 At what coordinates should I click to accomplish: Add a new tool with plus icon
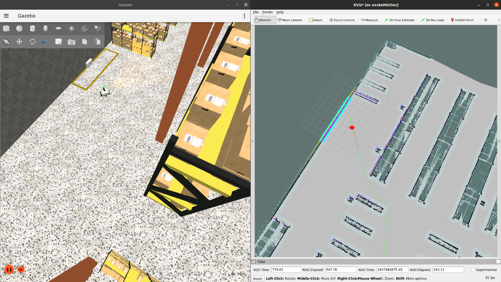[x=486, y=20]
